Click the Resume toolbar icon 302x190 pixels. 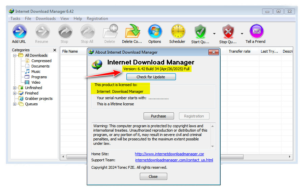[x=42, y=31]
